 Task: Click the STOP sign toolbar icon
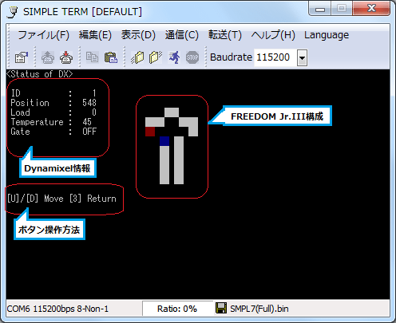pyautogui.click(x=192, y=57)
